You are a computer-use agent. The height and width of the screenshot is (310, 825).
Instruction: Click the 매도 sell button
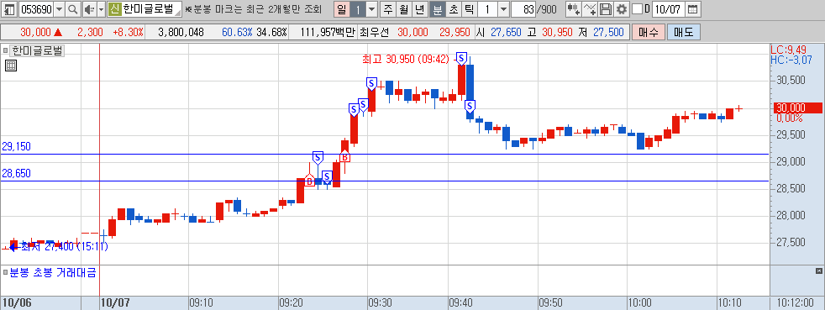684,32
